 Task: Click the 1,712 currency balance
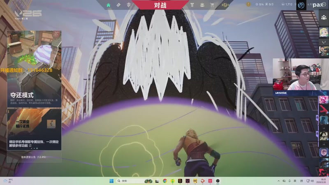(287, 4)
